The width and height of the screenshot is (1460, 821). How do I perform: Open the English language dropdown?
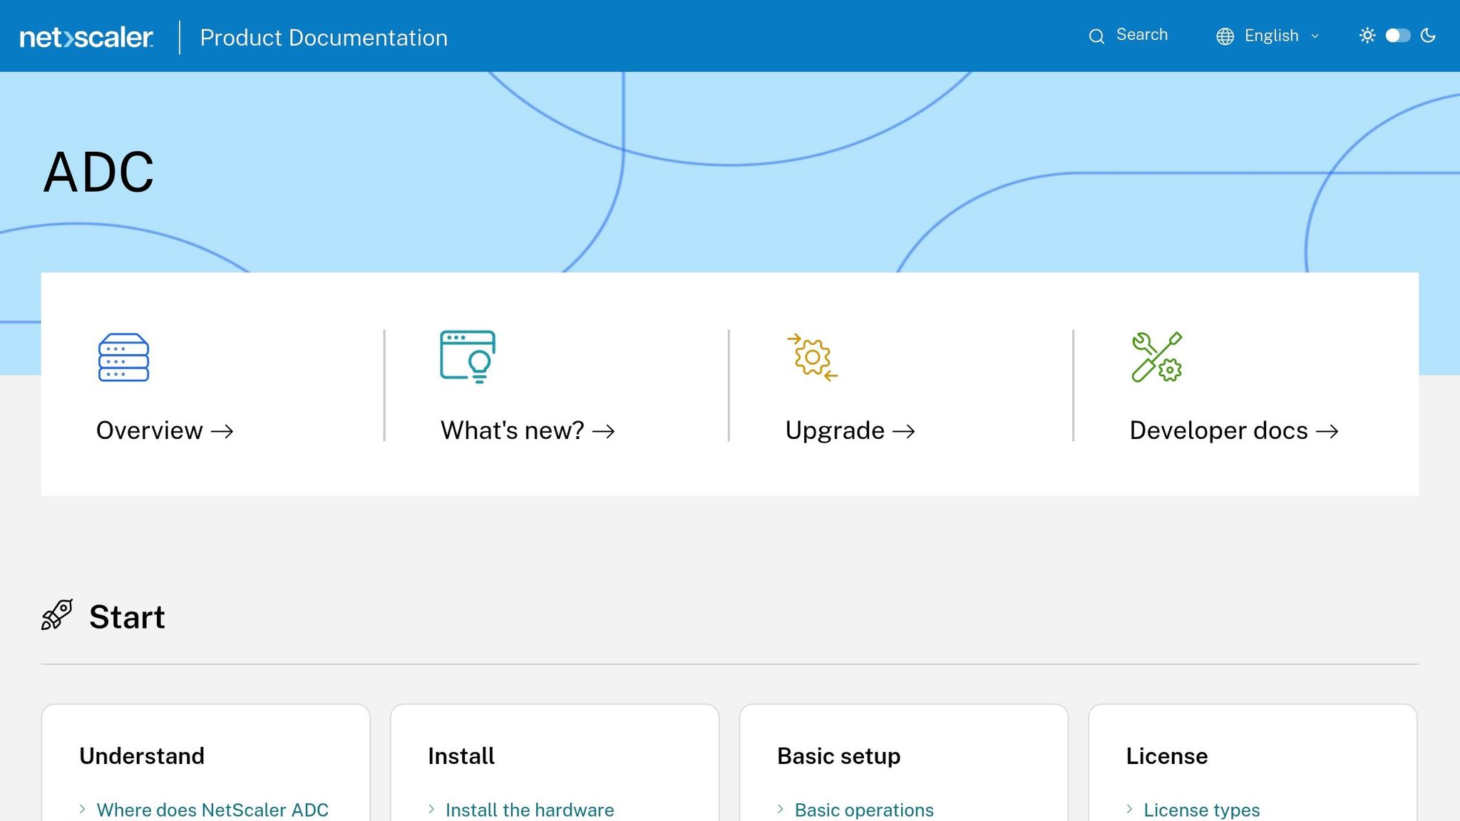click(1271, 36)
